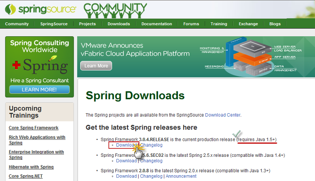
Task: Open Core Spring.NET training link
Action: point(26,176)
